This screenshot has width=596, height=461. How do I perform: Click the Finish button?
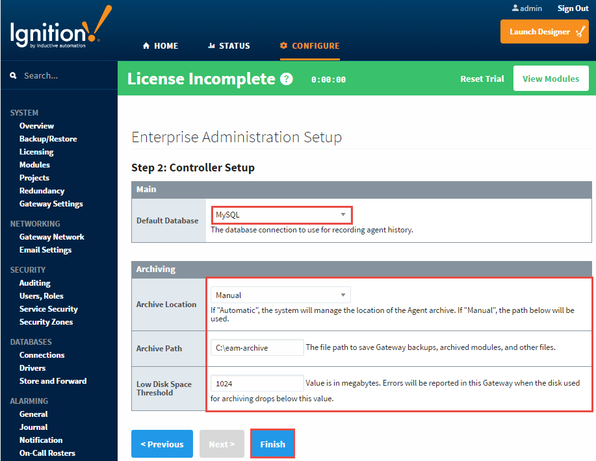click(272, 444)
